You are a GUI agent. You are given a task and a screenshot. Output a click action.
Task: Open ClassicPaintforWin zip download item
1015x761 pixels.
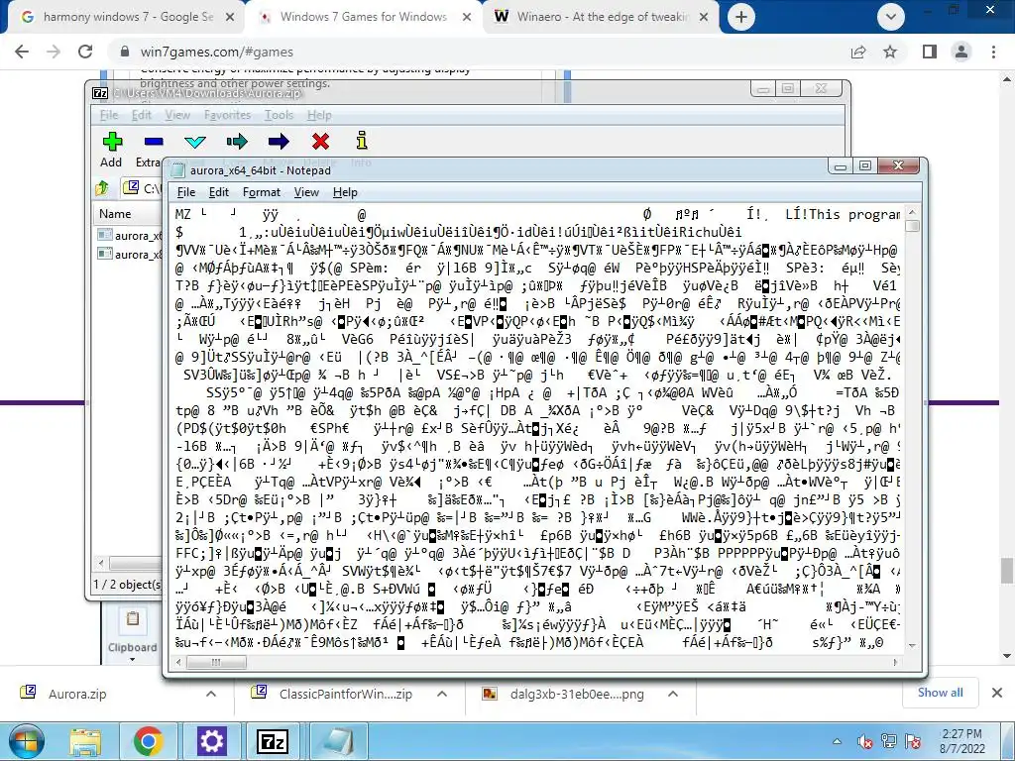[x=346, y=694]
